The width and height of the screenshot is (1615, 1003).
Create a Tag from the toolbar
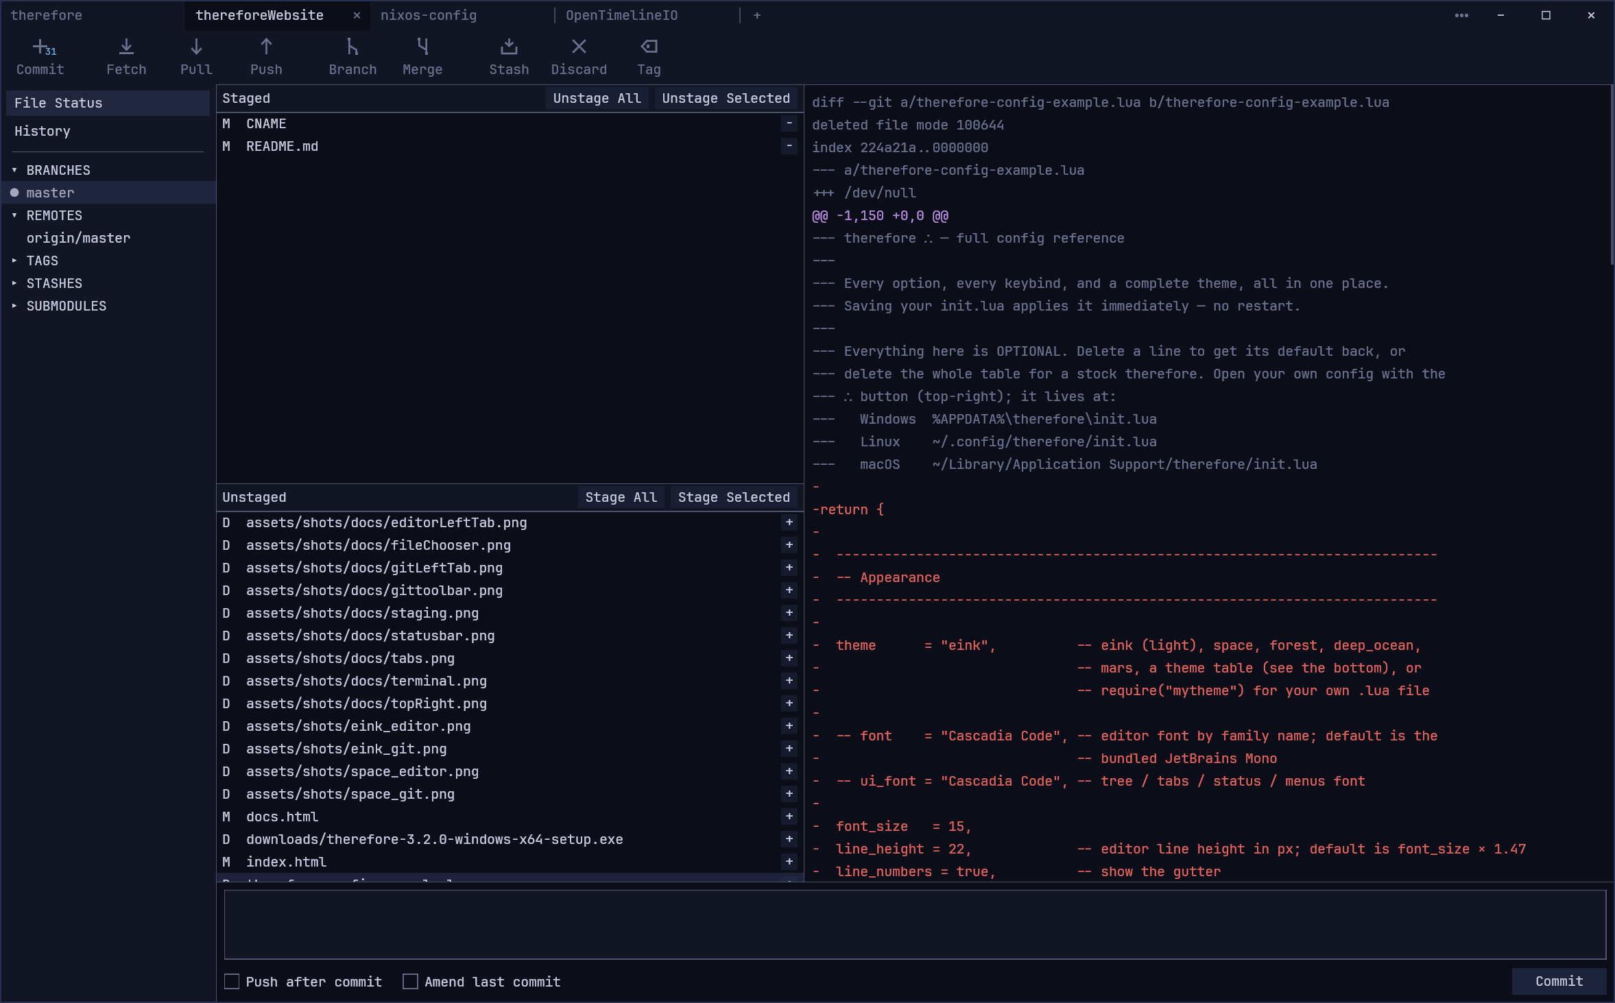pos(649,57)
